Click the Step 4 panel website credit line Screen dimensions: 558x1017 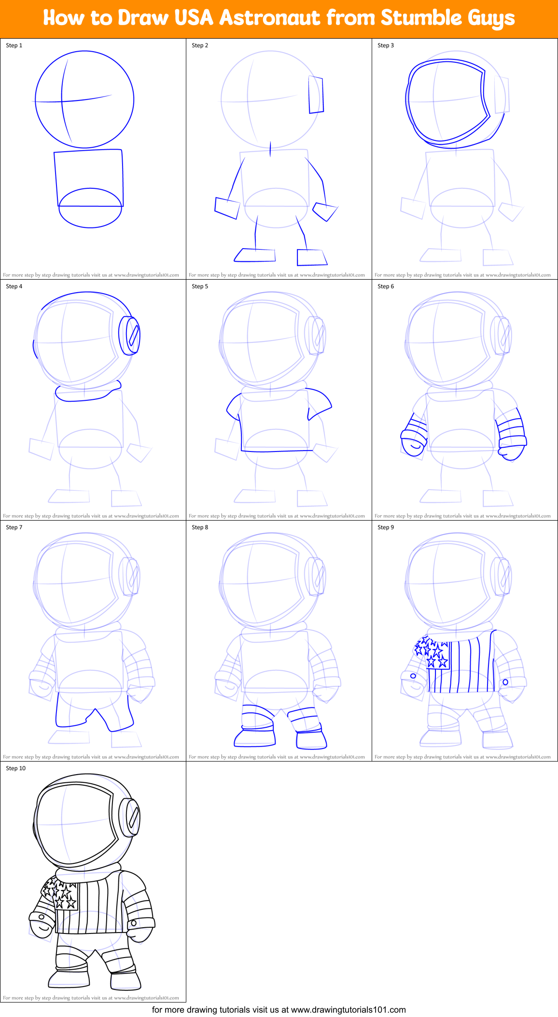coord(91,516)
